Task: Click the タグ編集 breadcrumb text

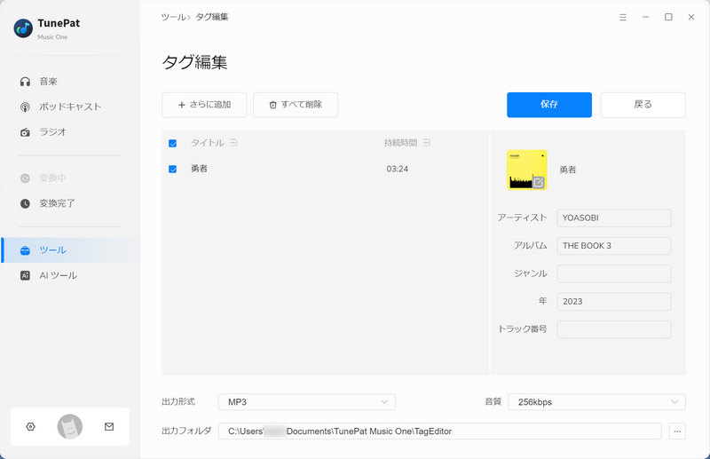Action: click(x=211, y=17)
